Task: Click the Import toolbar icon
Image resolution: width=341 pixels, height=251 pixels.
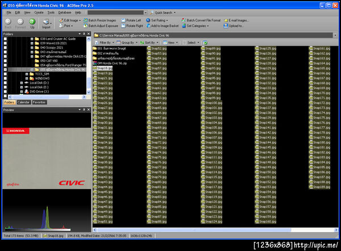Action: tap(46, 22)
